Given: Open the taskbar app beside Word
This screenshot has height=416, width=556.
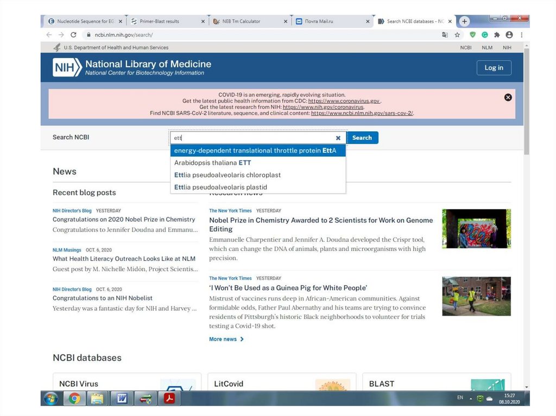Looking at the screenshot, I should (146, 399).
